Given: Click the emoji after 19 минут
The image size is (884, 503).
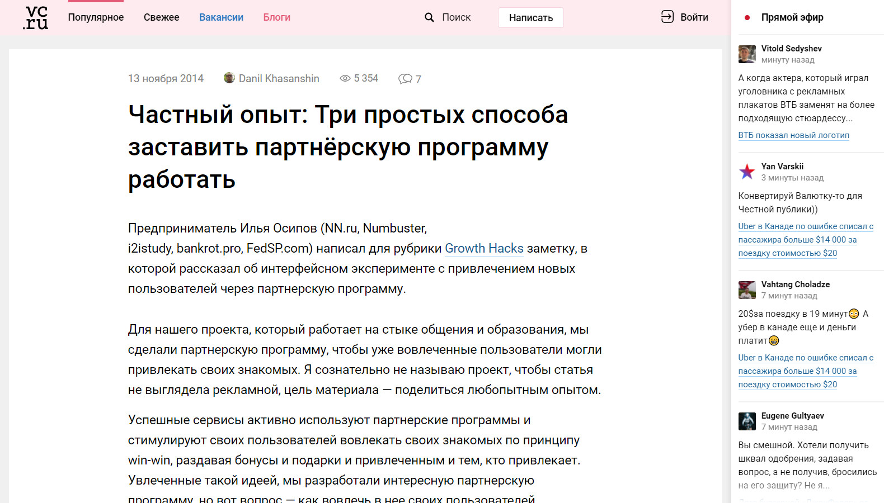Looking at the screenshot, I should coord(854,314).
